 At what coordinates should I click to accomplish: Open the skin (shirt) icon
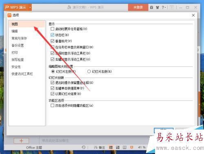(157, 7)
